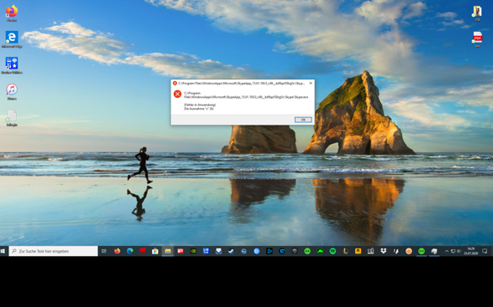Launch Firefox from the taskbar
Screen dimensions: 493x307
117,251
